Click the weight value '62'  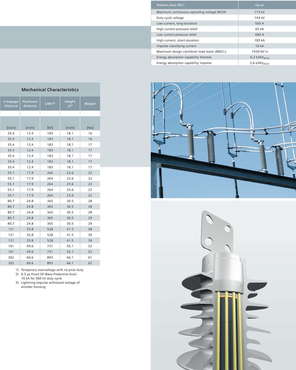point(90,263)
